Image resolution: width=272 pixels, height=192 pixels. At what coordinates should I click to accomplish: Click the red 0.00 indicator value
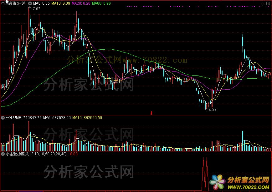[74, 154]
